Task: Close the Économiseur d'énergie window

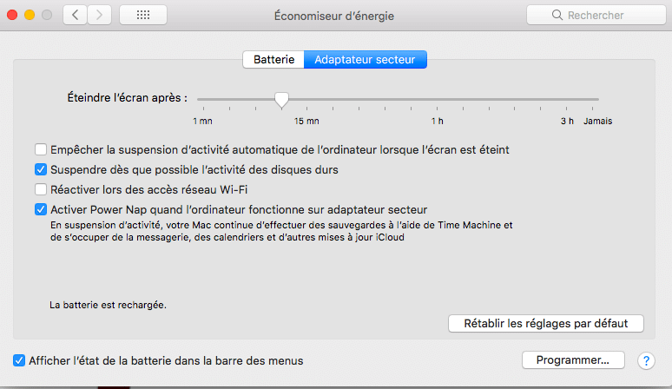Action: [x=12, y=15]
